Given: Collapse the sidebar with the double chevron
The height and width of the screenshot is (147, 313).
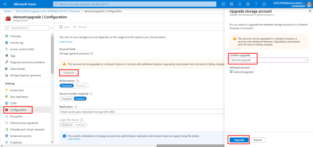Looking at the screenshot, I should click(x=51, y=28).
